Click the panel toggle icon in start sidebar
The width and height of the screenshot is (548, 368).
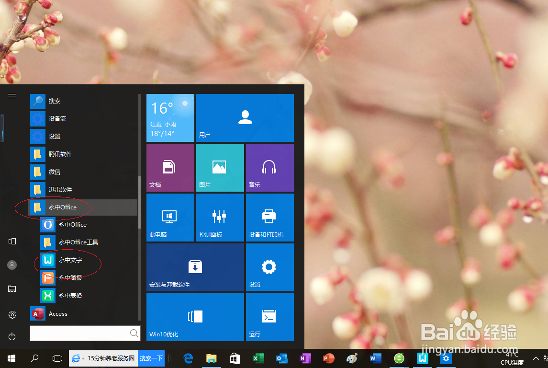click(x=12, y=241)
